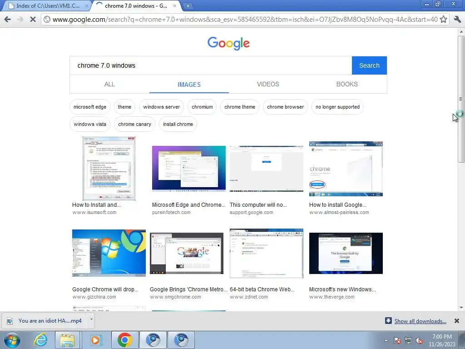Select the no longer supported chip
This screenshot has height=349, width=465.
point(337,107)
